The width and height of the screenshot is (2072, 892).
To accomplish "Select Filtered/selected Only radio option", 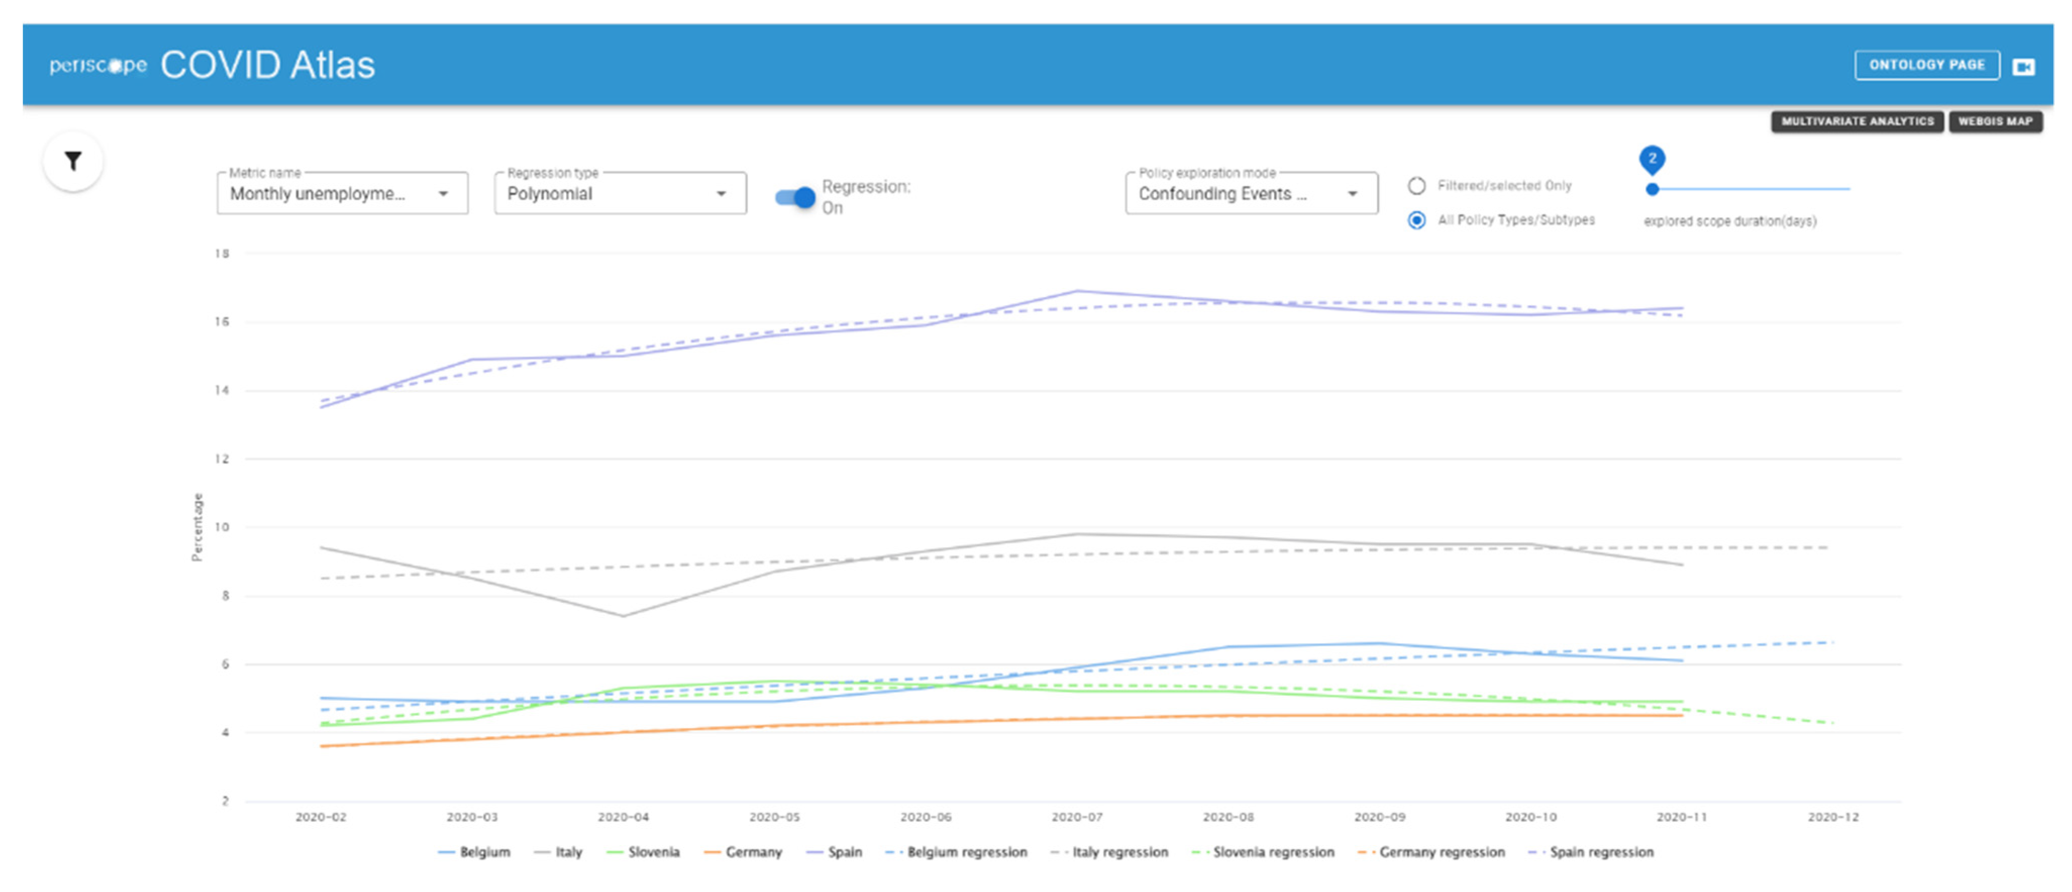I will [x=1417, y=186].
